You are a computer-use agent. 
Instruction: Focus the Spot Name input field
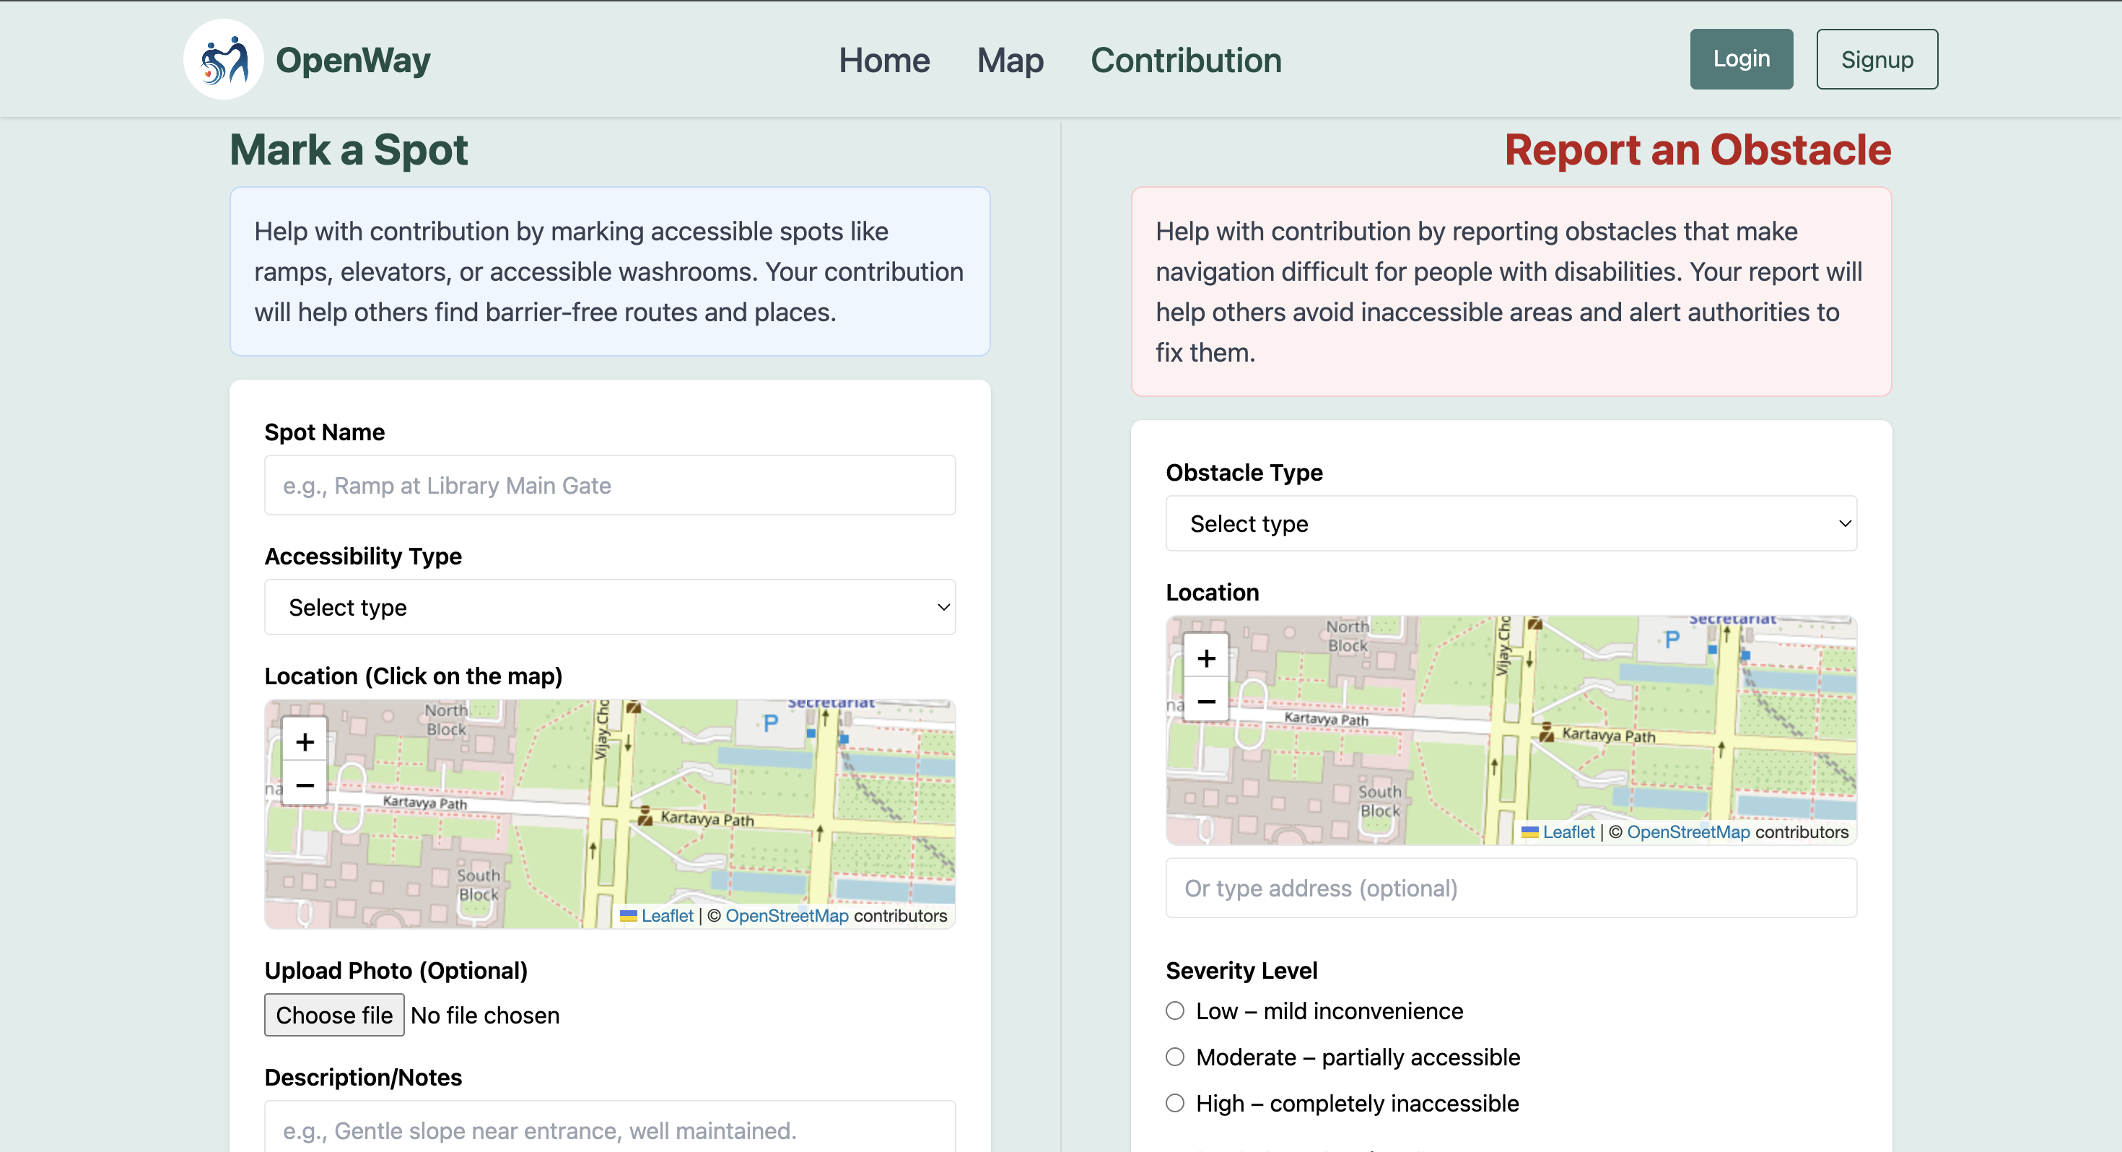coord(610,485)
